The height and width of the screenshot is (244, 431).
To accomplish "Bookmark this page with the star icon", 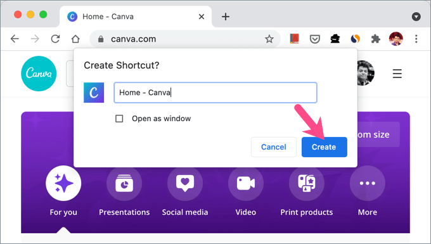I will [269, 39].
